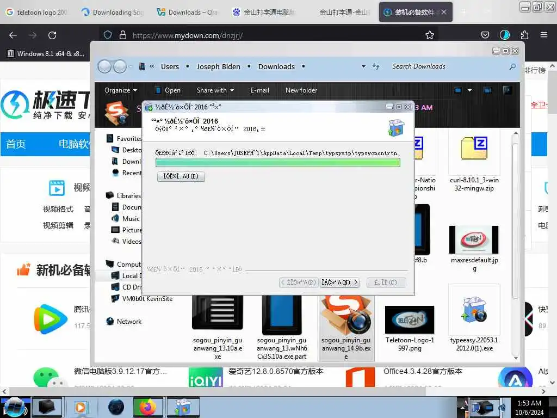
Task: Toggle Explorer preview pane icon
Action: coord(488,90)
